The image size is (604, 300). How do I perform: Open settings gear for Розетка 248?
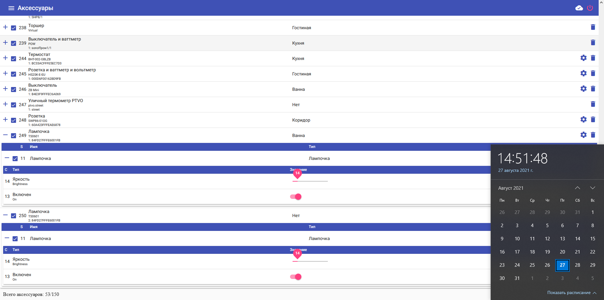tap(584, 119)
